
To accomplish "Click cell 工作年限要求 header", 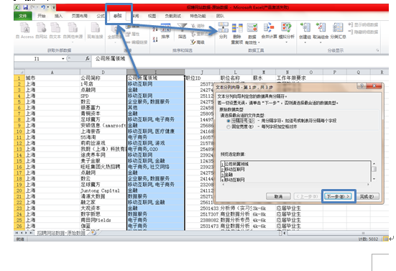I will point(291,78).
